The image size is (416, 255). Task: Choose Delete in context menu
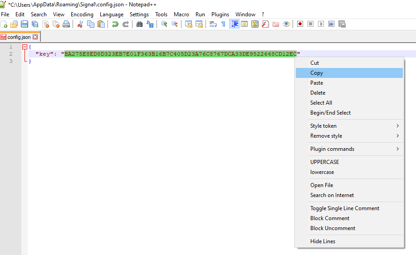pyautogui.click(x=349, y=93)
